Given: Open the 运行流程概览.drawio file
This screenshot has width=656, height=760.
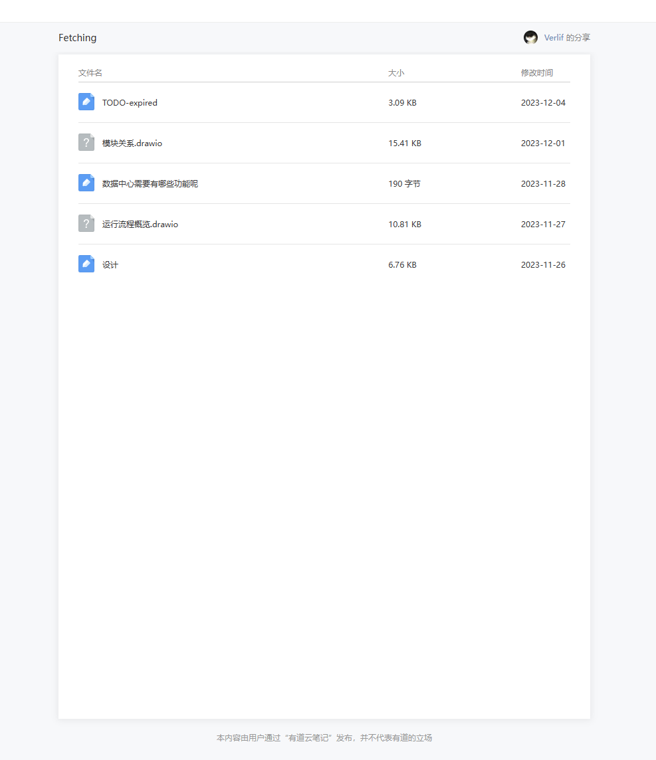Looking at the screenshot, I should [x=140, y=225].
